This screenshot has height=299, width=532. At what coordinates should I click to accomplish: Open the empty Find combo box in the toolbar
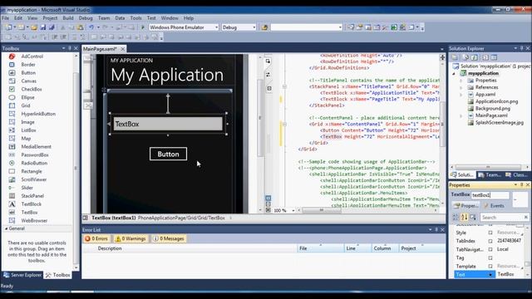click(340, 27)
